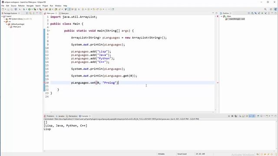The height and width of the screenshot is (156, 278).
Task: Click the error marker on line 20
Action: pyautogui.click(x=44, y=83)
